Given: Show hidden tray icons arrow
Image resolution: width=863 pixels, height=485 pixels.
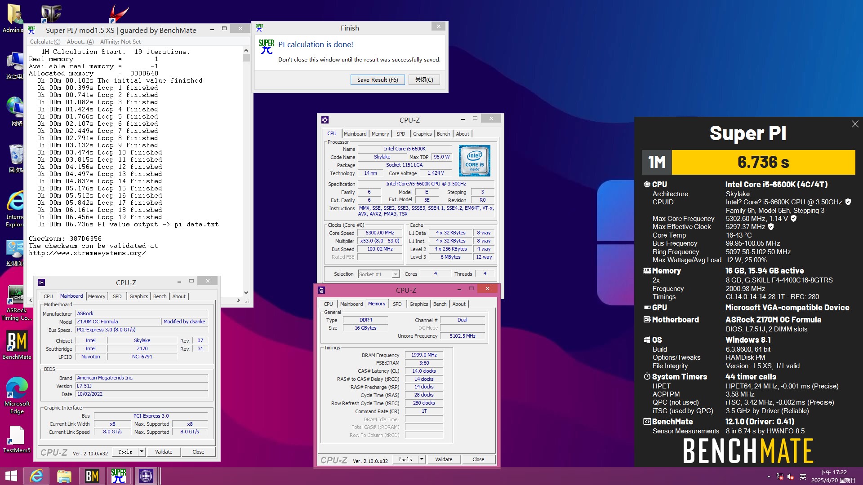Looking at the screenshot, I should [769, 476].
